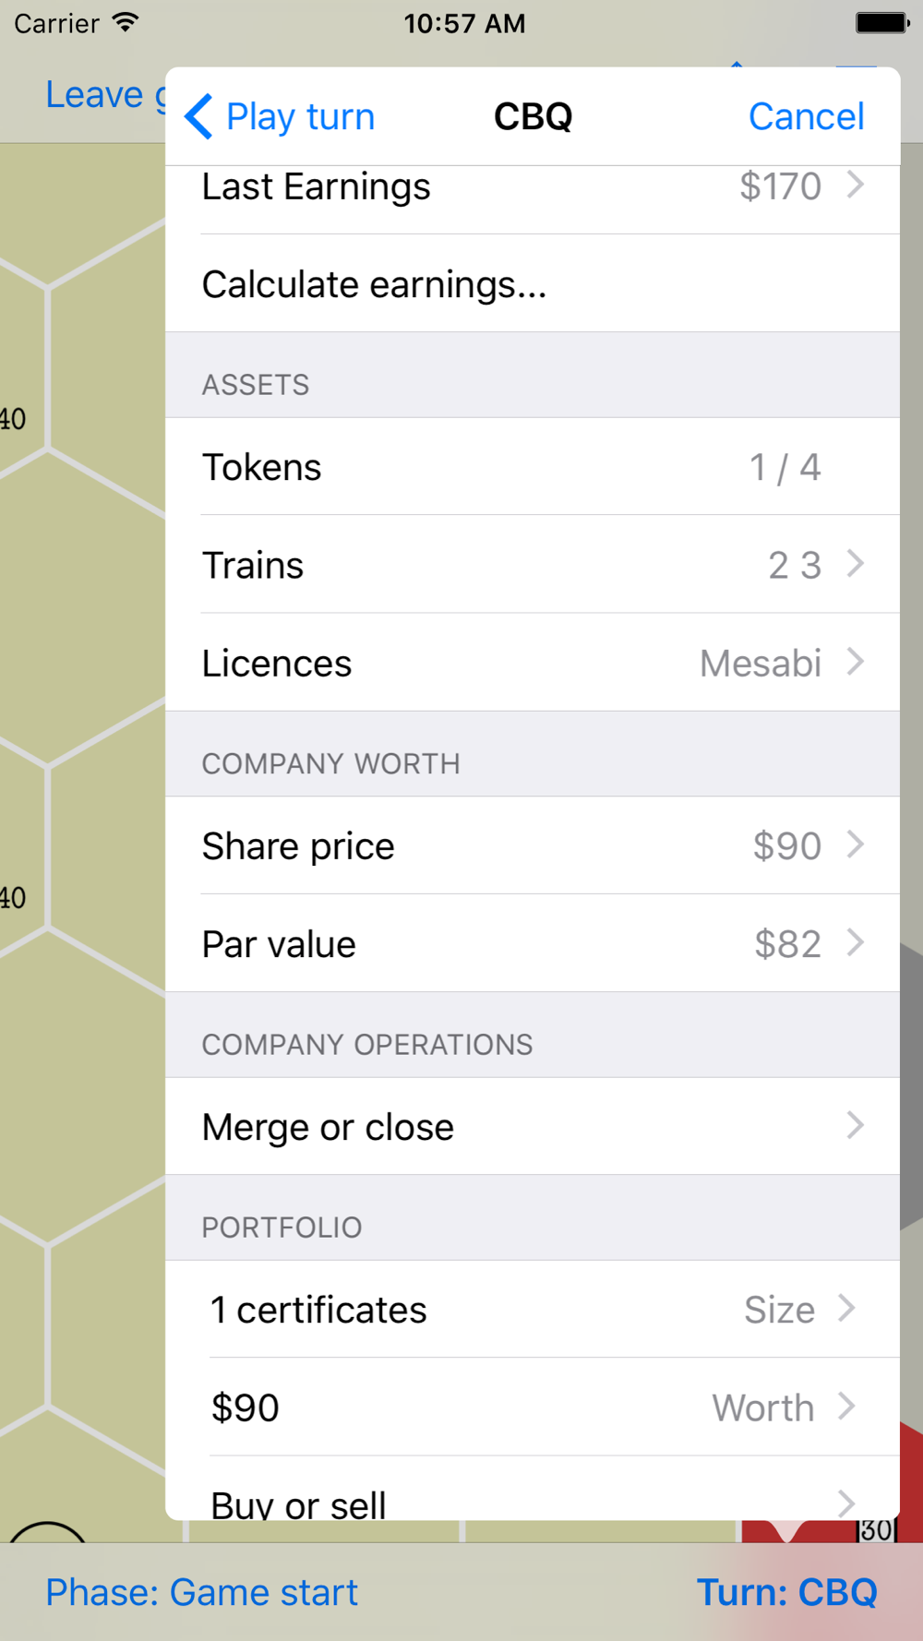Viewport: 923px width, 1641px height.
Task: Tap the certificates Size chevron
Action: pos(846,1308)
